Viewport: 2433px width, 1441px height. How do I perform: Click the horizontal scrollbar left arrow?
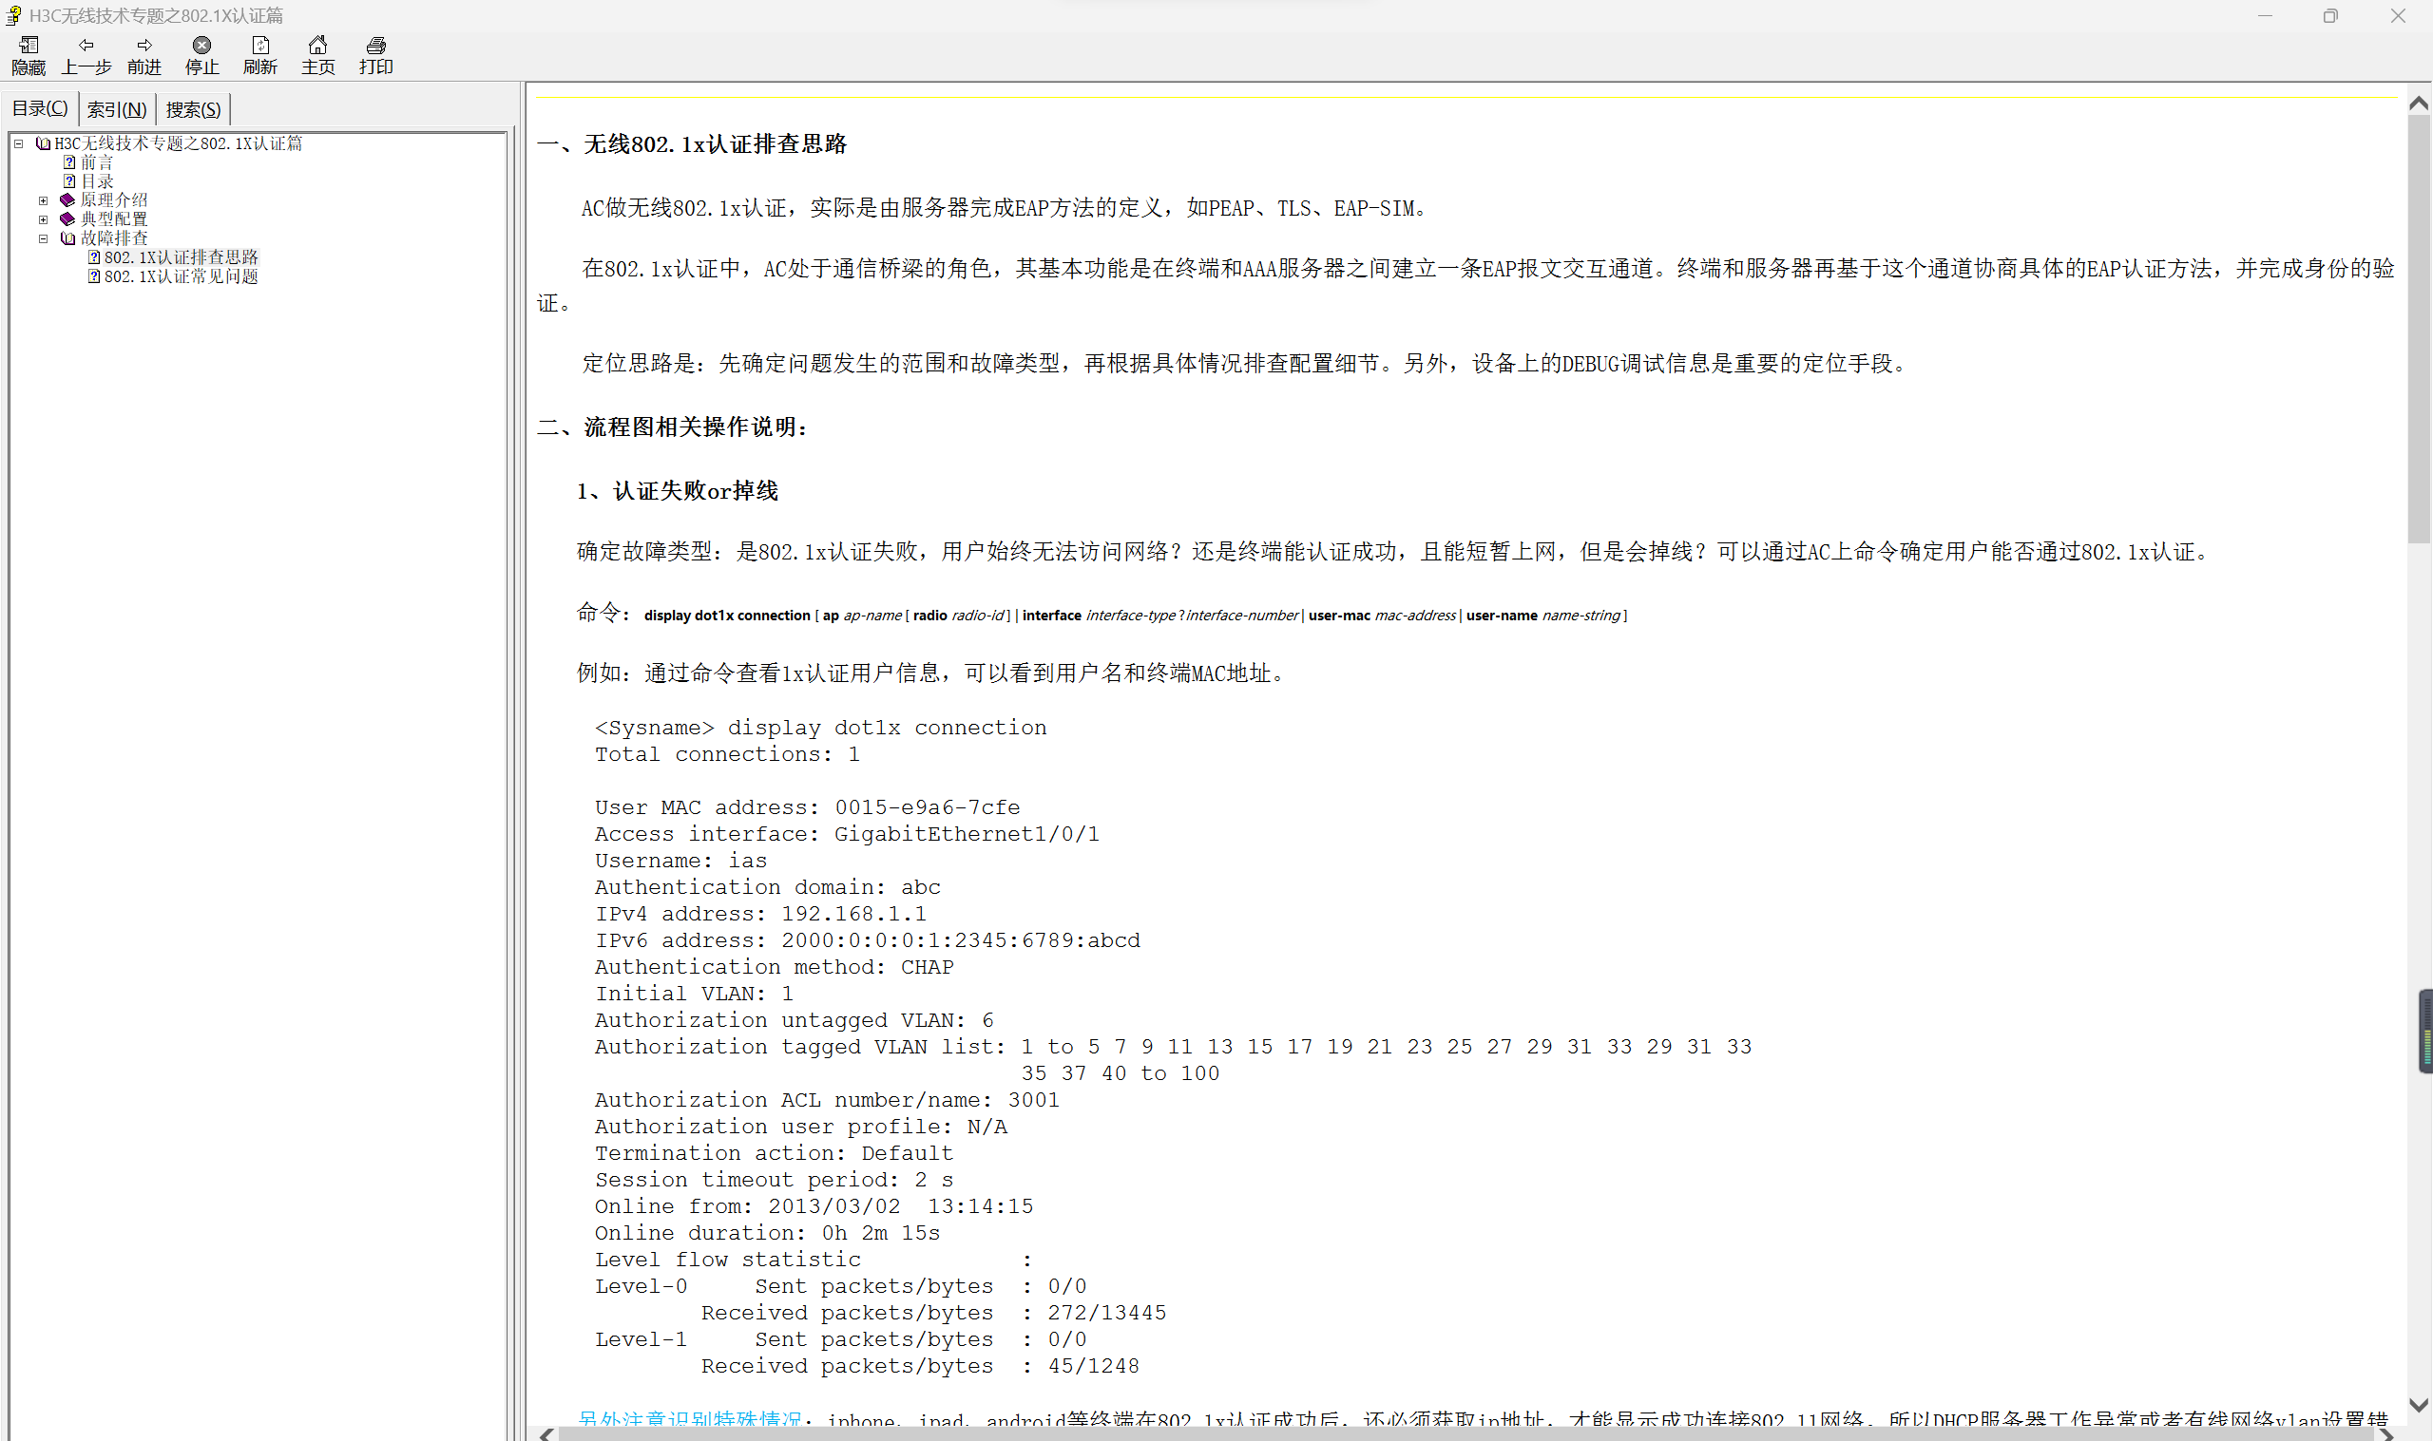tap(546, 1434)
